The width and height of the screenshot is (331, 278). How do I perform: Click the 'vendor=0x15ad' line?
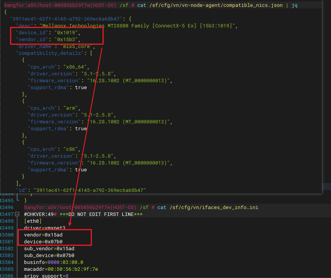(43, 235)
